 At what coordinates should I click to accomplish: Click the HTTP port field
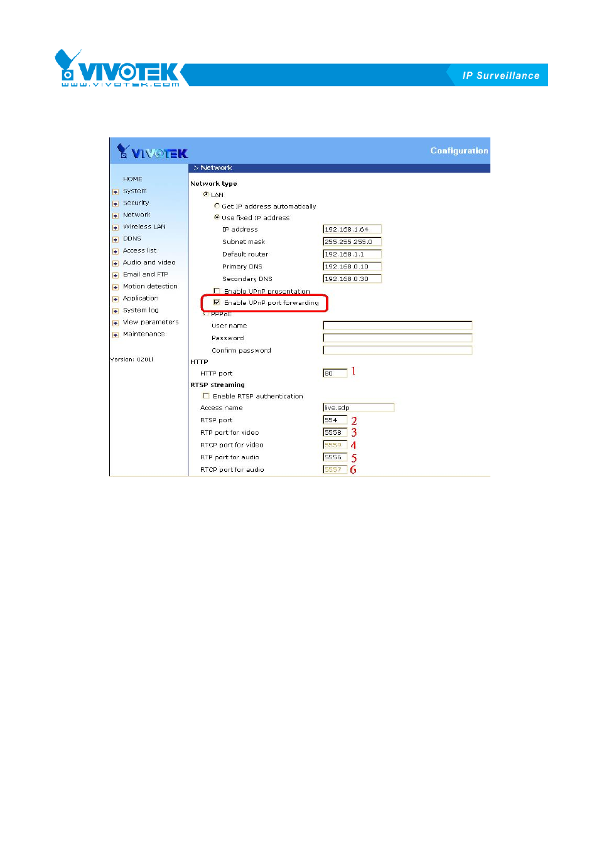click(x=335, y=373)
